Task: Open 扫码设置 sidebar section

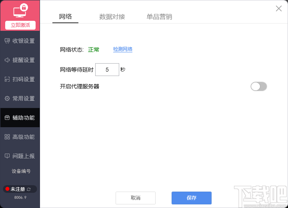Action: [20, 79]
